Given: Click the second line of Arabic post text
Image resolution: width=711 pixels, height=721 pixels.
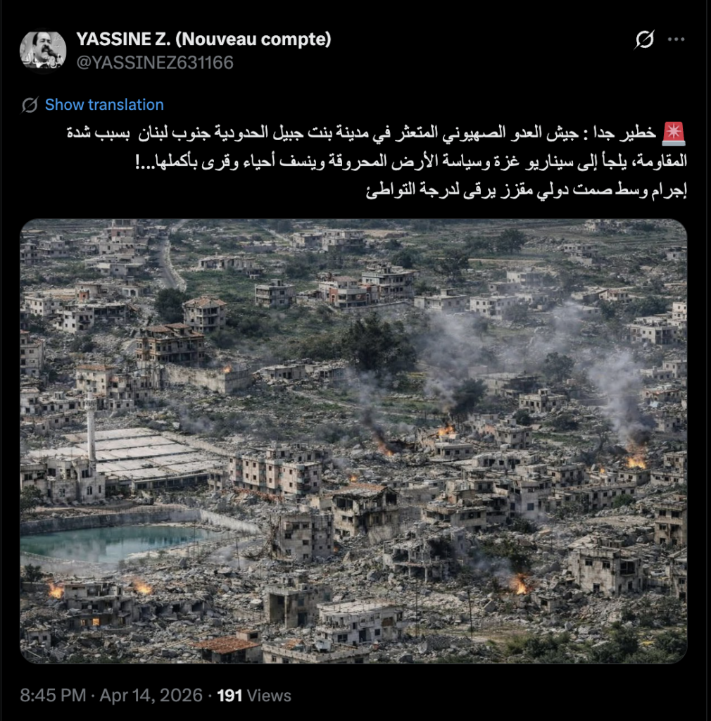Looking at the screenshot, I should tap(411, 161).
